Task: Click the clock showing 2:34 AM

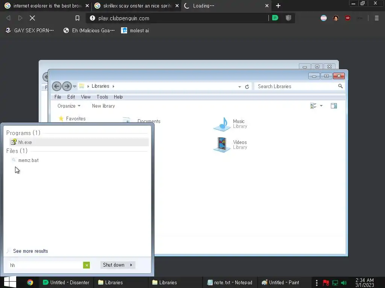Action: pyautogui.click(x=365, y=283)
